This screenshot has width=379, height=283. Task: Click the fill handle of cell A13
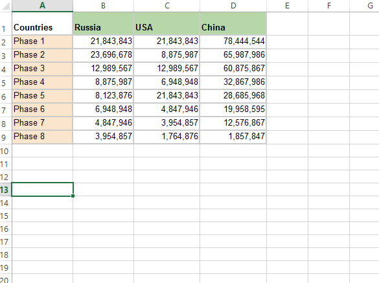[73, 196]
